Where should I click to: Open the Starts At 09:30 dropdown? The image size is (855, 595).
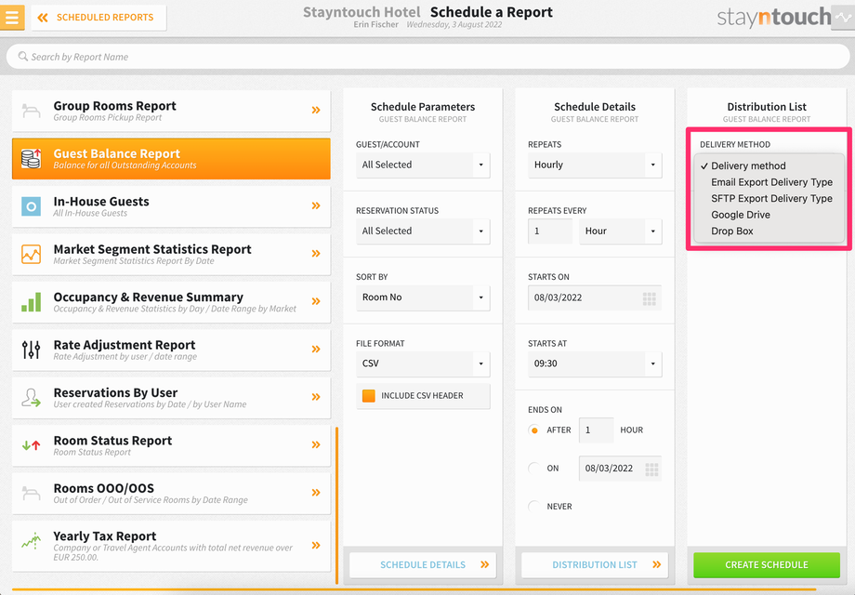595,364
